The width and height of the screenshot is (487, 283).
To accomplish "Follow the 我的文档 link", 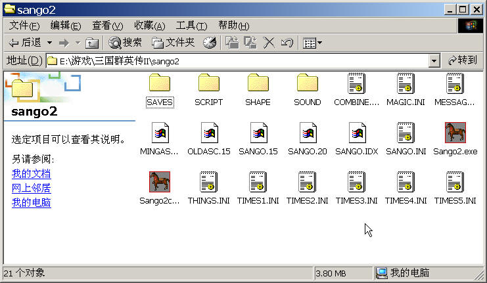I will pos(31,173).
